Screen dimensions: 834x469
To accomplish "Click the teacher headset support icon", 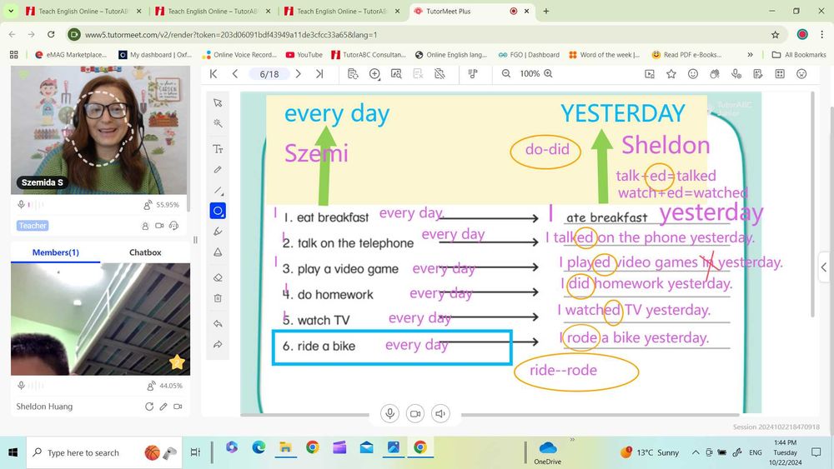I will click(x=173, y=226).
